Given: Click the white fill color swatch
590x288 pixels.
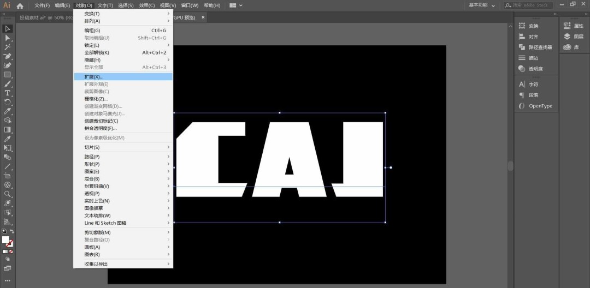Looking at the screenshot, I should coord(5,239).
